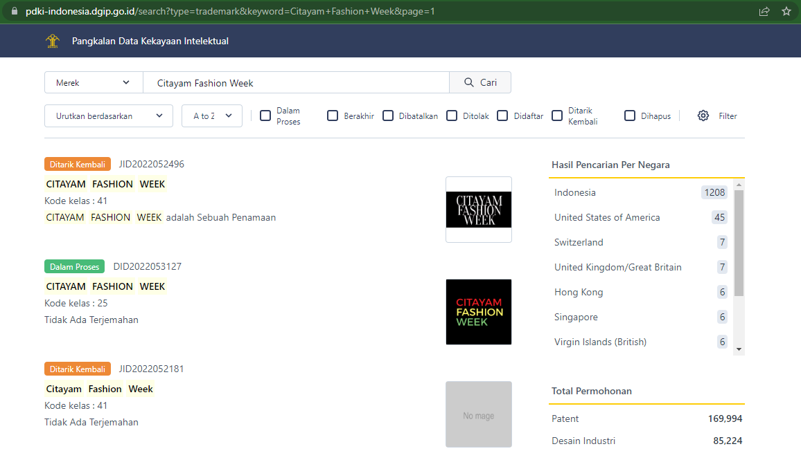
Task: Open the Filter options
Action: click(728, 116)
